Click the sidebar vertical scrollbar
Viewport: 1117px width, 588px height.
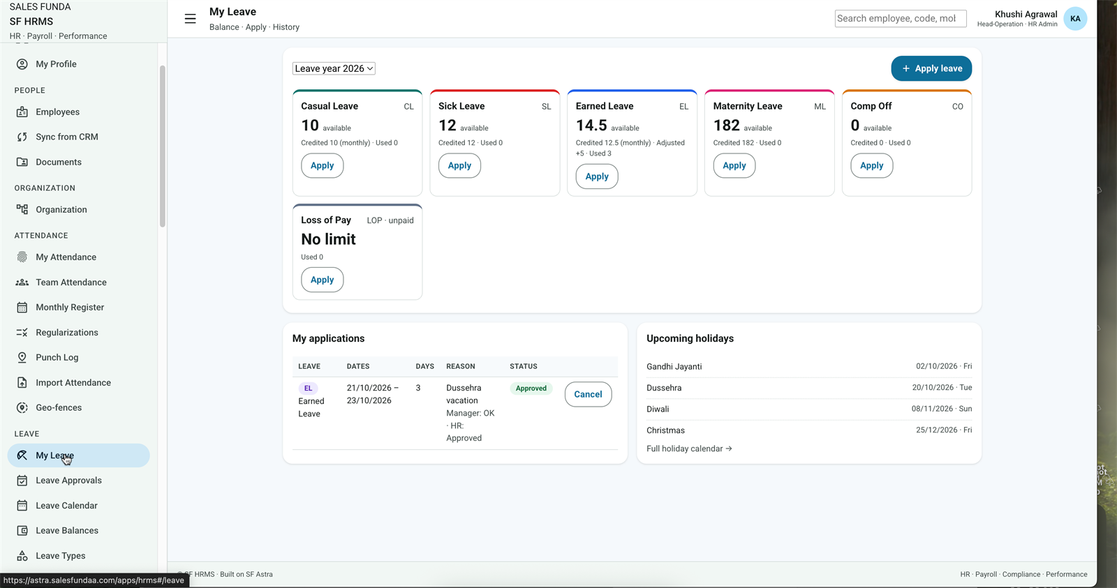[163, 146]
